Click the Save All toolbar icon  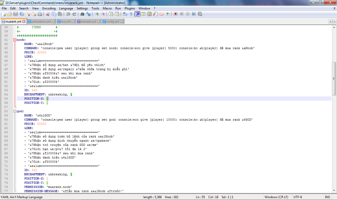pos(22,14)
